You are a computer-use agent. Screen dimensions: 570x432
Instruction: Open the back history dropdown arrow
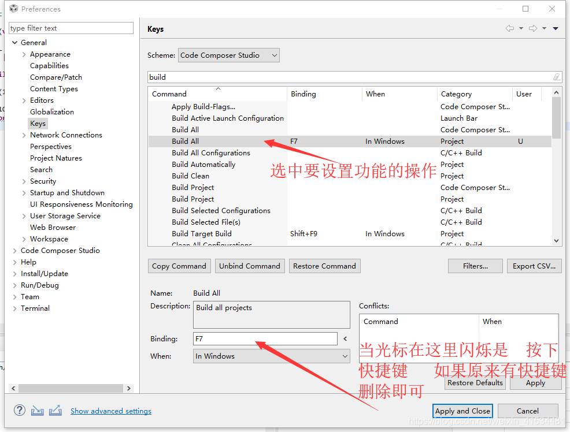(521, 28)
